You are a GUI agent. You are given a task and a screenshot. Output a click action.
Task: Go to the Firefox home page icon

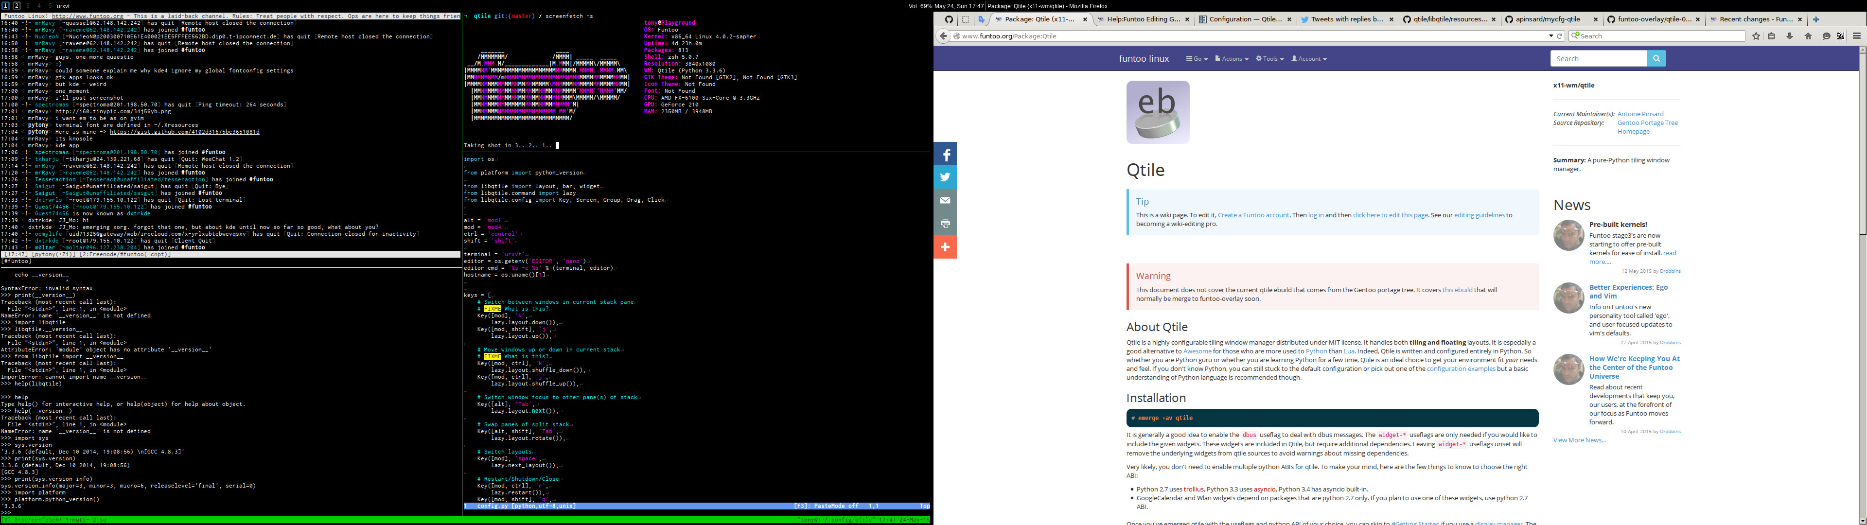coord(1808,36)
